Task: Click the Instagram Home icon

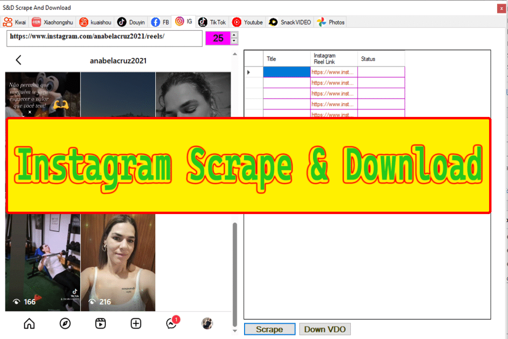Action: coord(29,323)
